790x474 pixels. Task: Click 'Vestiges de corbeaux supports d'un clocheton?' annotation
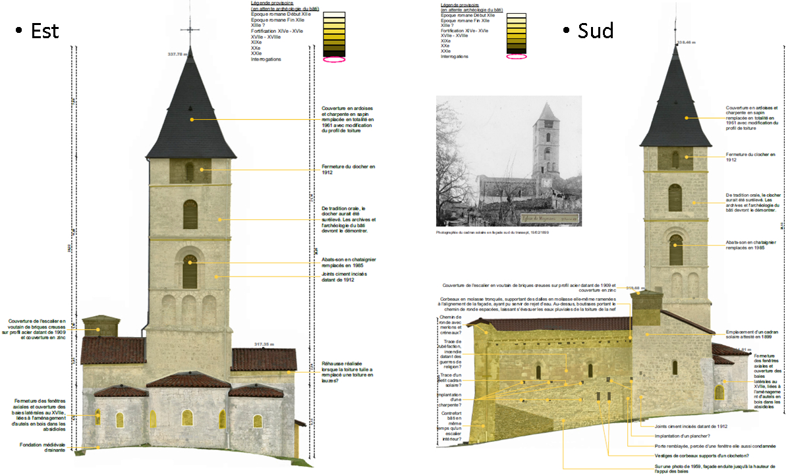coord(702,456)
